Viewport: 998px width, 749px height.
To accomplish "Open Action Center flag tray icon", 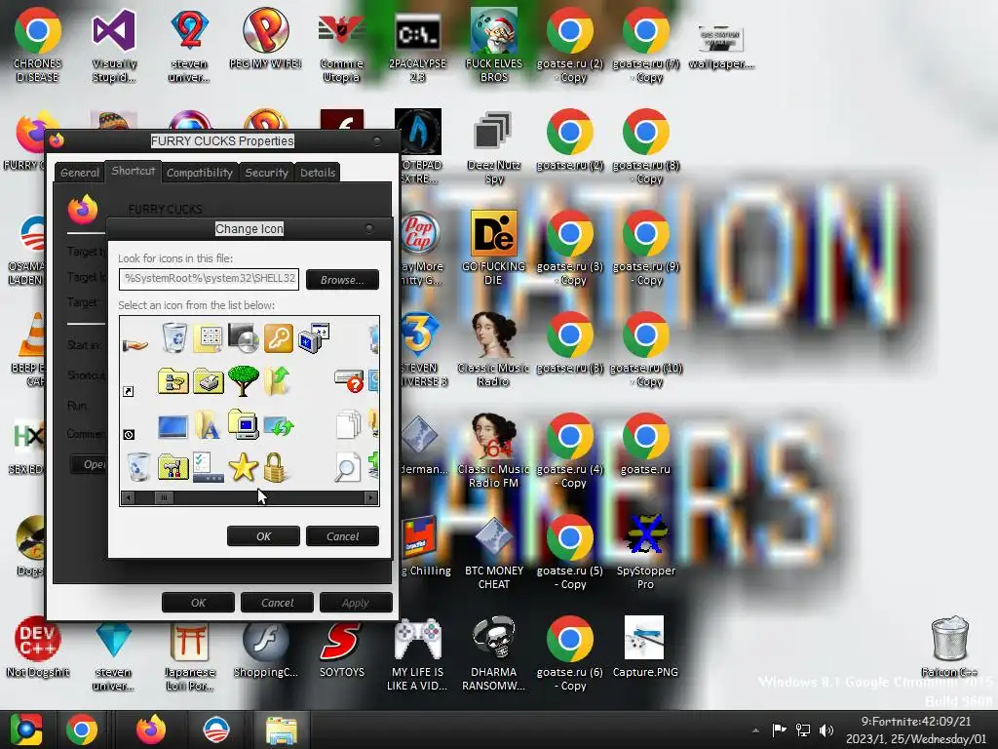I will 779,730.
